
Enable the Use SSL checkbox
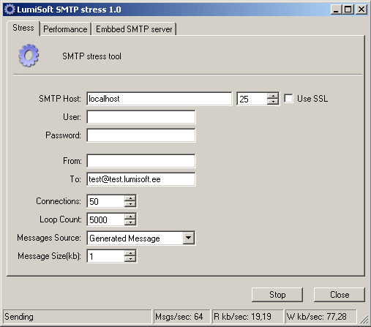coord(288,99)
